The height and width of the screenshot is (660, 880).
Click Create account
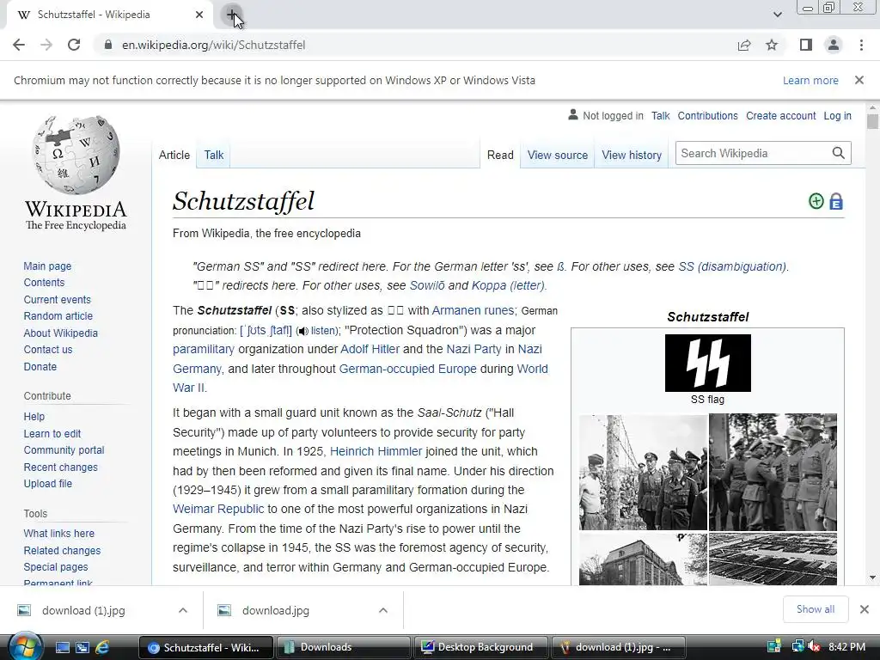(780, 116)
